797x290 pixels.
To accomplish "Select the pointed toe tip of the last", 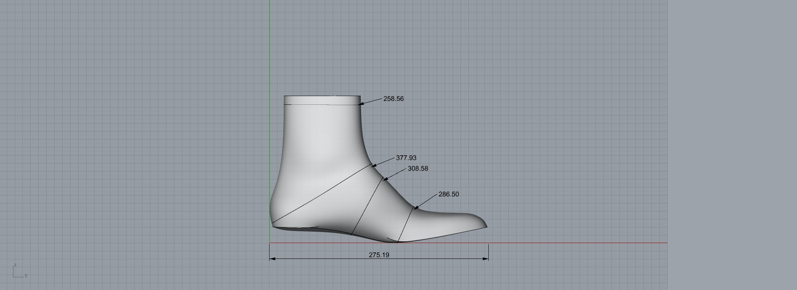I will (486, 226).
